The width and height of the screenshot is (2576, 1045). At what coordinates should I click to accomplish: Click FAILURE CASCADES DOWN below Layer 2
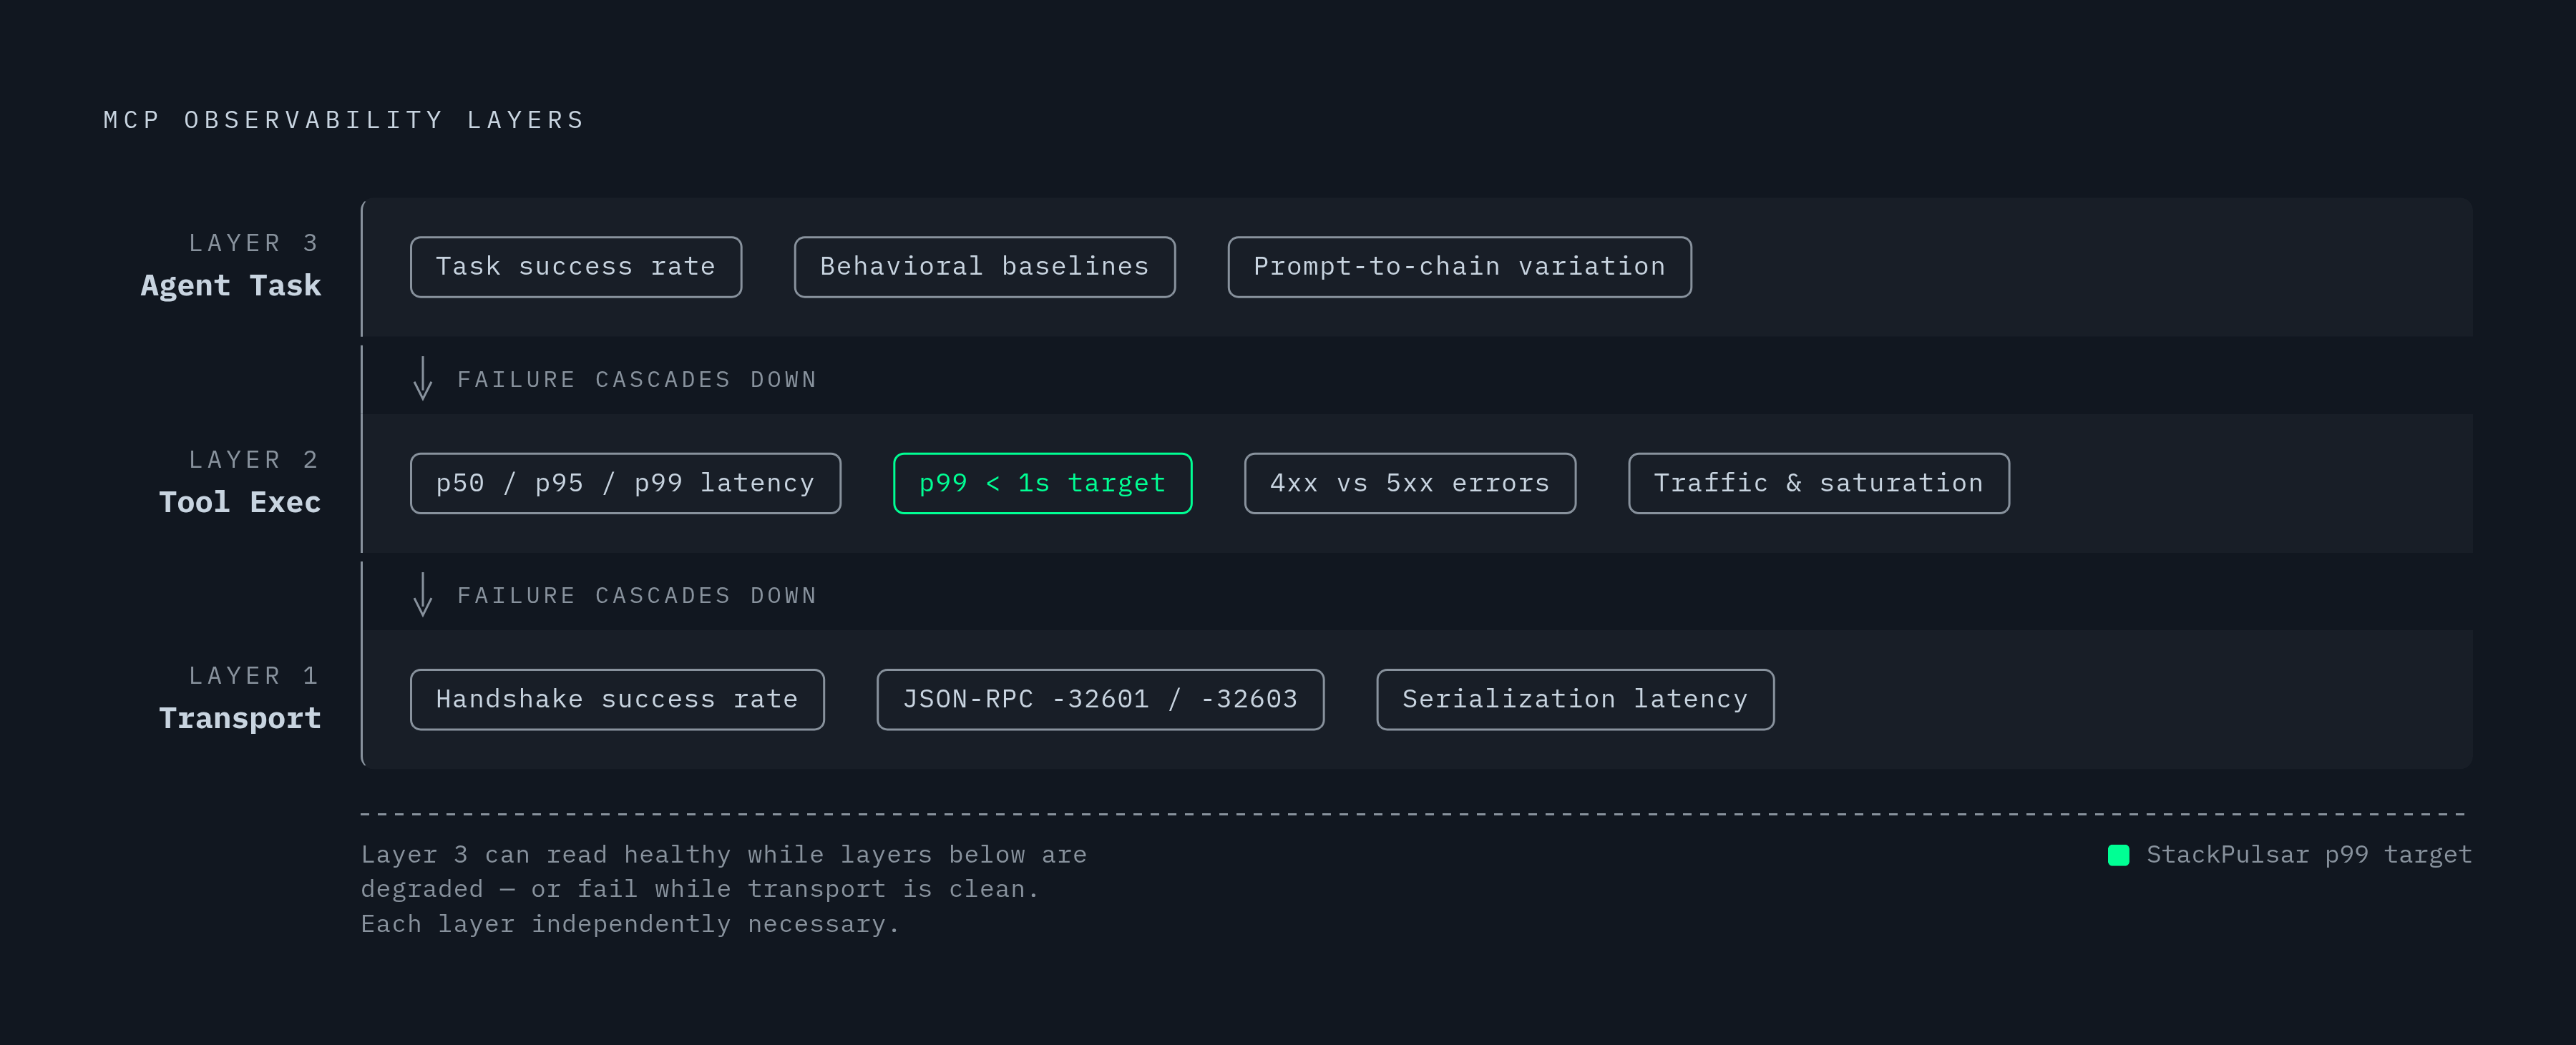coord(637,596)
